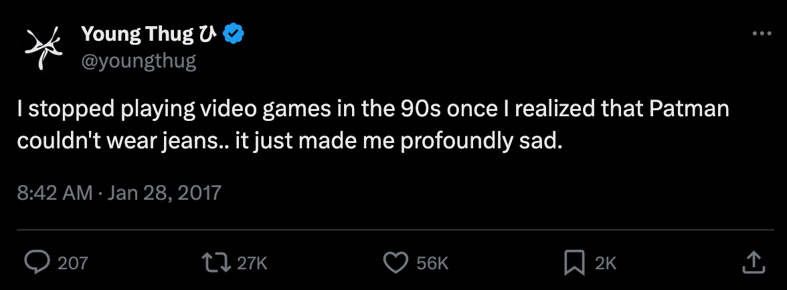Click the blue verified checkmark badge
Image resolution: width=787 pixels, height=290 pixels.
234,33
